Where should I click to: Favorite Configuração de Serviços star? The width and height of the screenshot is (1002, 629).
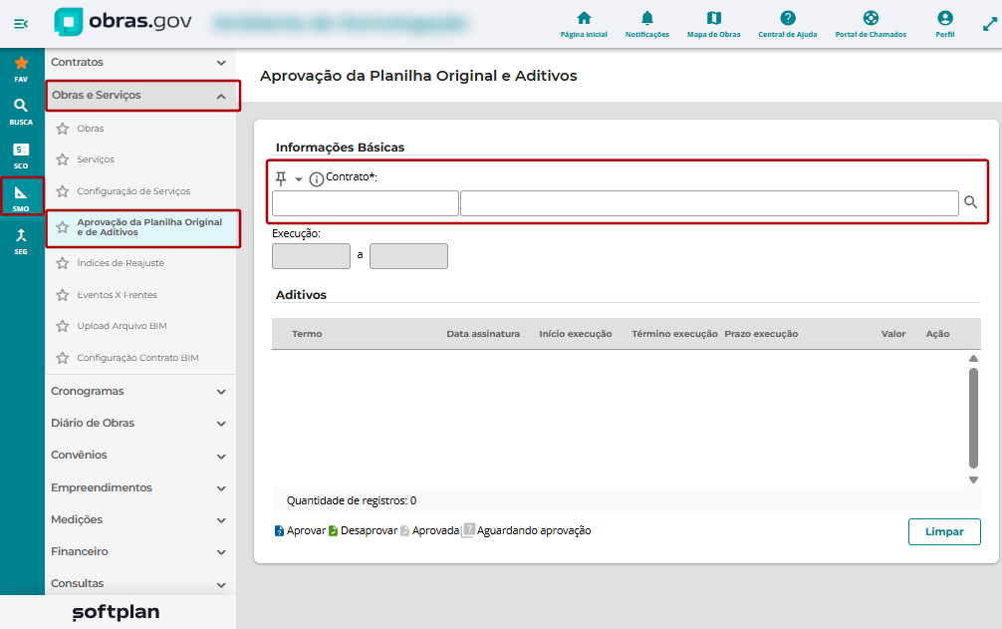[x=62, y=191]
